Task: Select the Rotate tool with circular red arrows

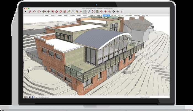Action: pyautogui.click(x=61, y=12)
